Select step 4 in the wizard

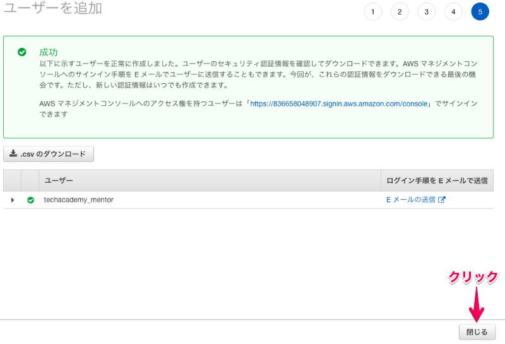click(453, 12)
